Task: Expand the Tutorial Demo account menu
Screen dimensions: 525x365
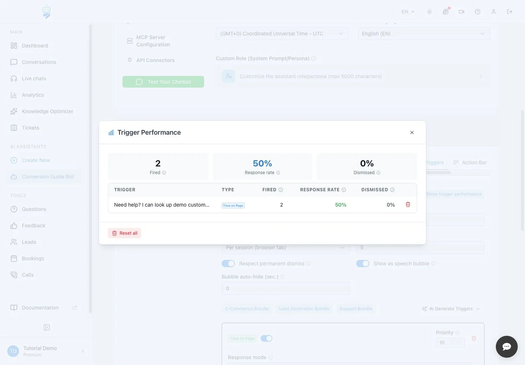Action: pos(46,351)
